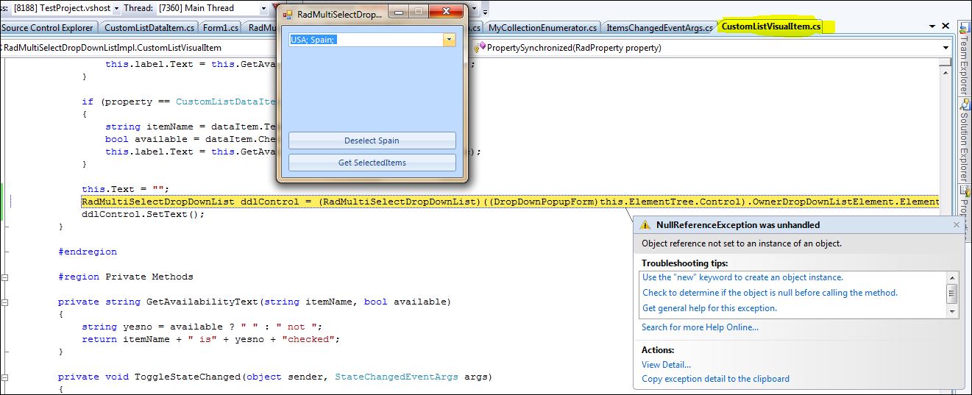Collapse the GetAvailabilityText method
The image size is (972, 395).
[4, 302]
